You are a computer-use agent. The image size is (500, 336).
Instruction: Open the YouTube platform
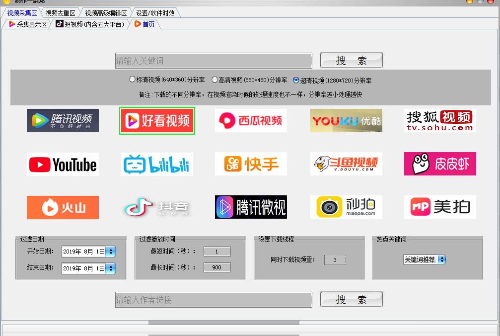click(63, 165)
